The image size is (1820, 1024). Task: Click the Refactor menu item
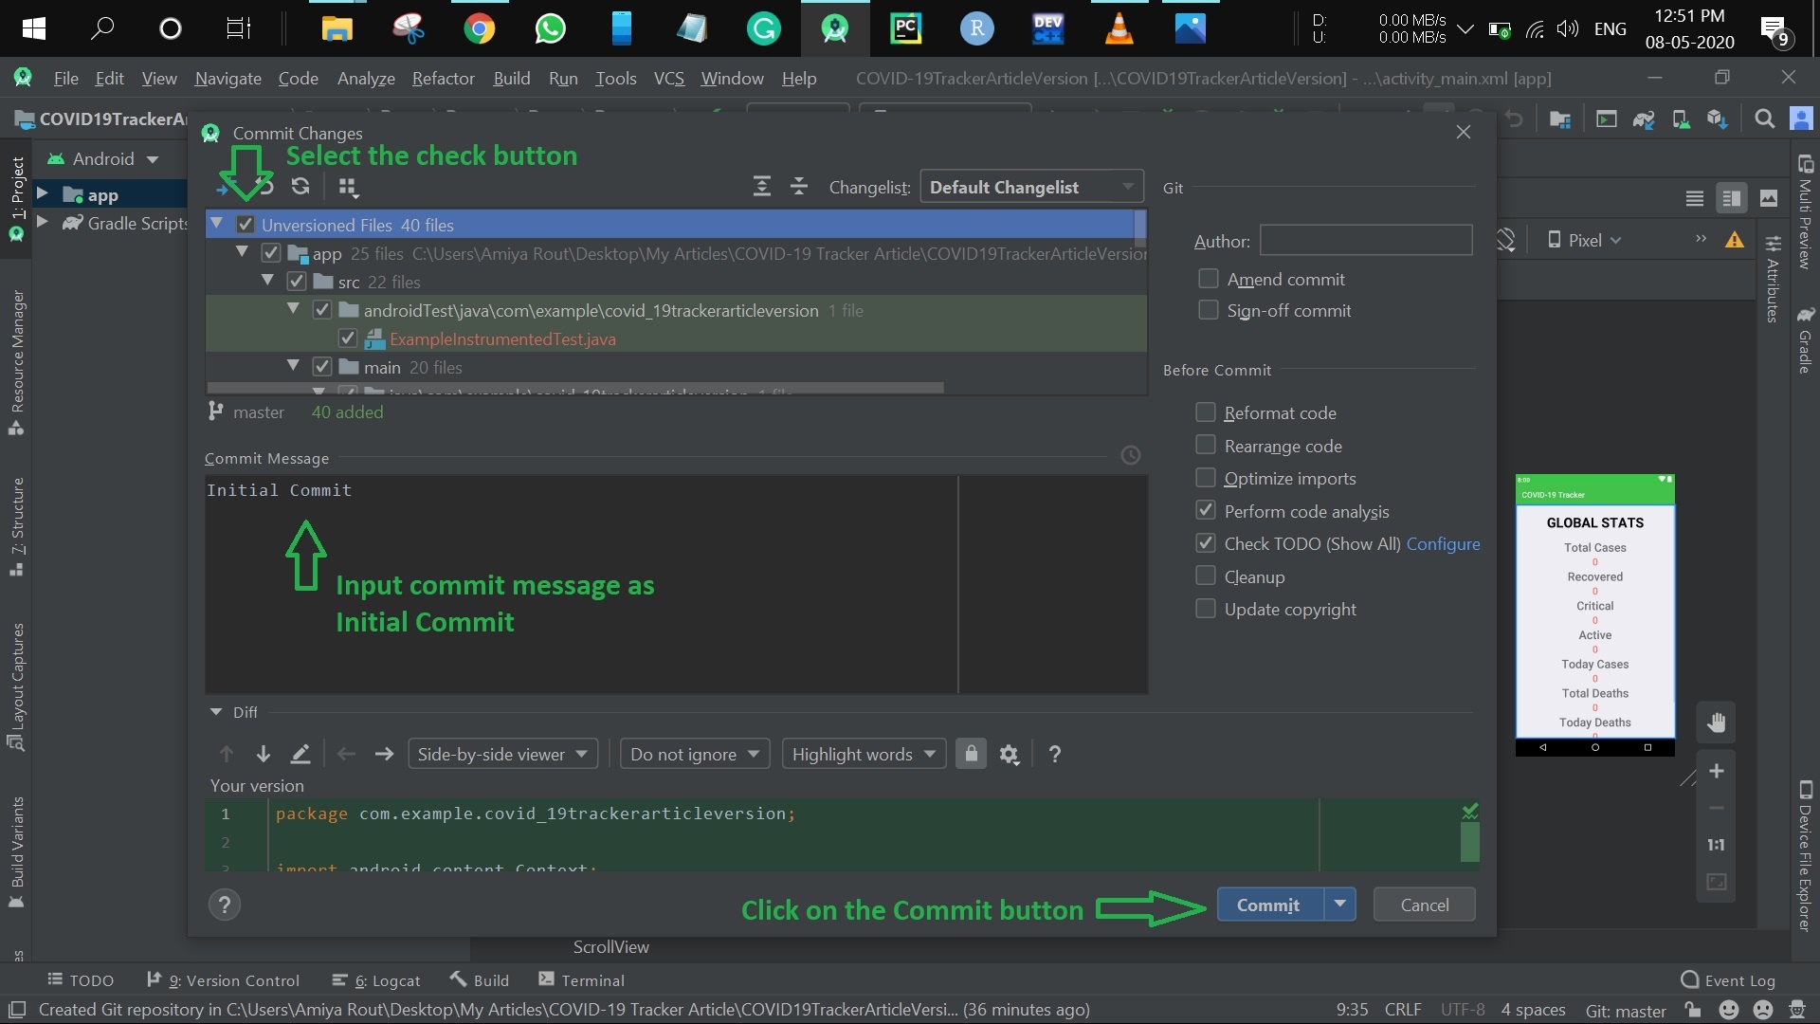pyautogui.click(x=441, y=78)
